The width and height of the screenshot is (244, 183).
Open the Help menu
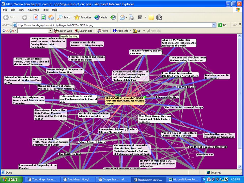click(55, 10)
